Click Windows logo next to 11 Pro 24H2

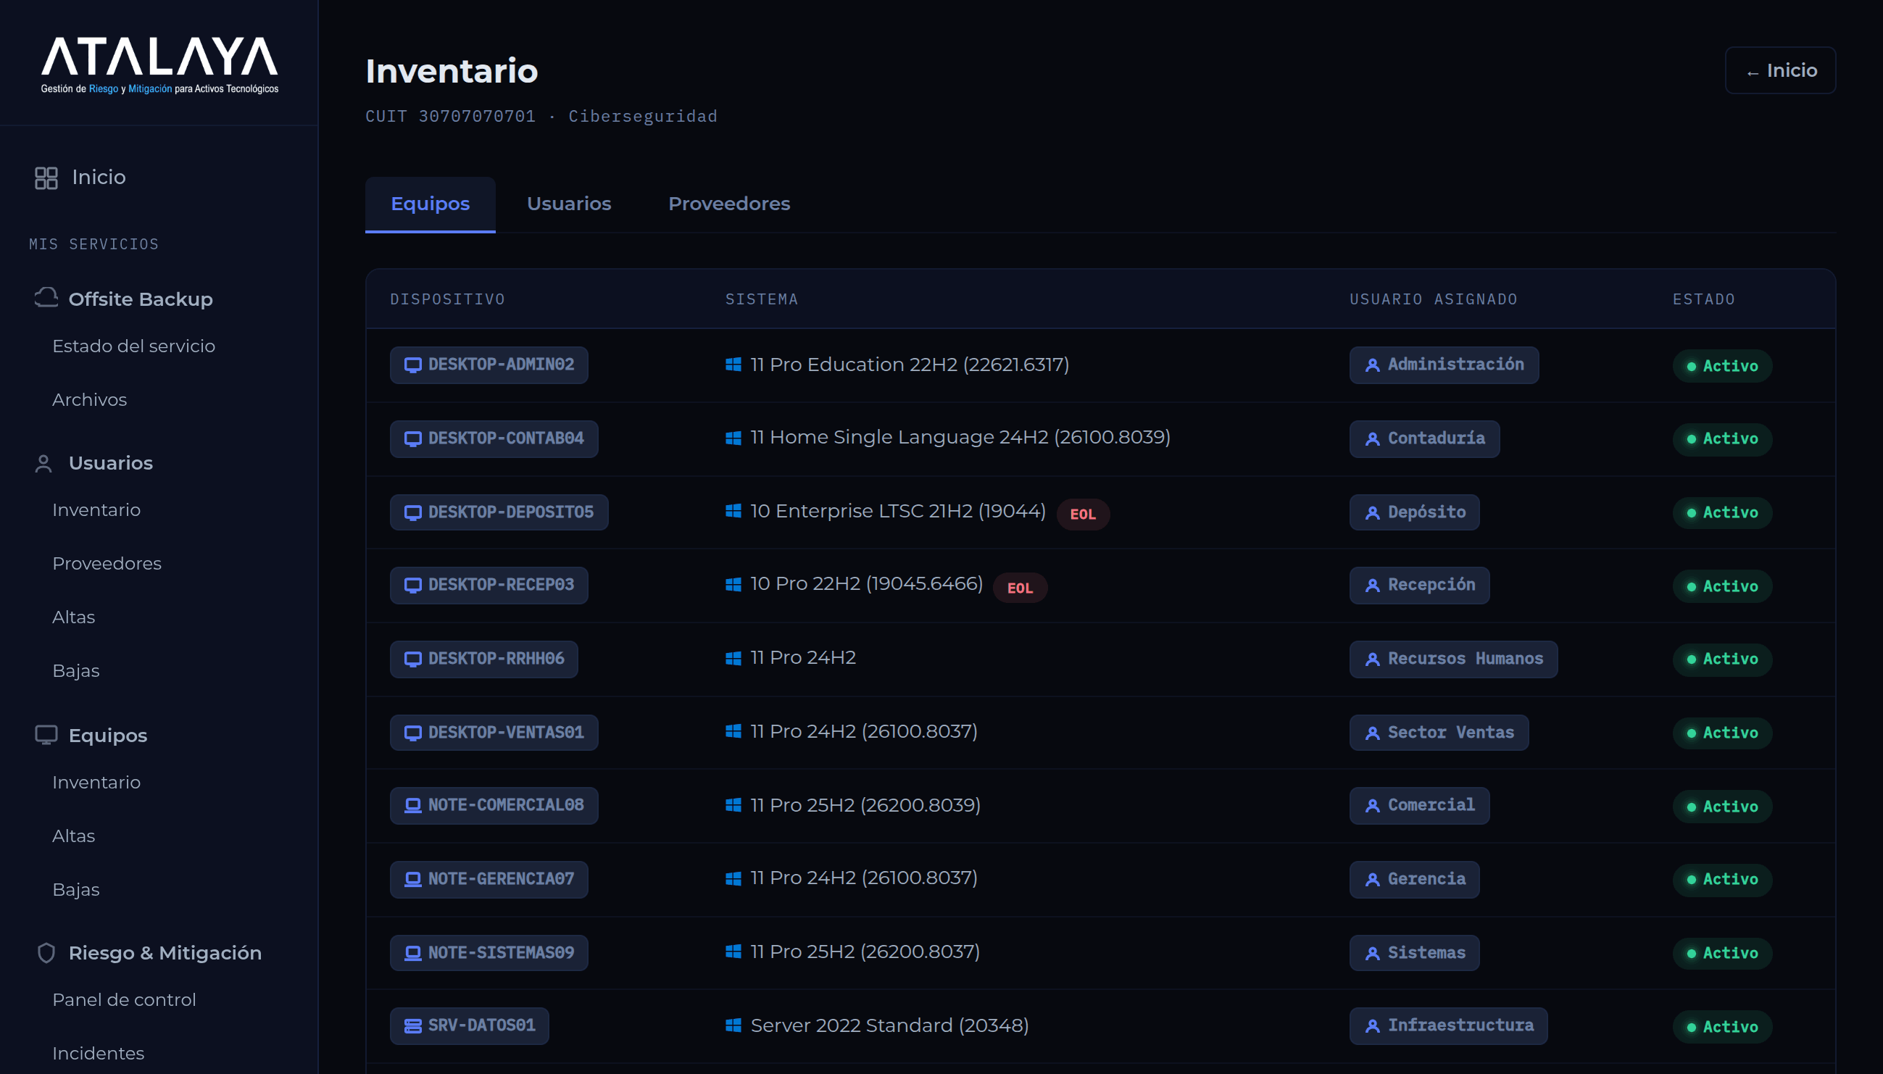[733, 658]
